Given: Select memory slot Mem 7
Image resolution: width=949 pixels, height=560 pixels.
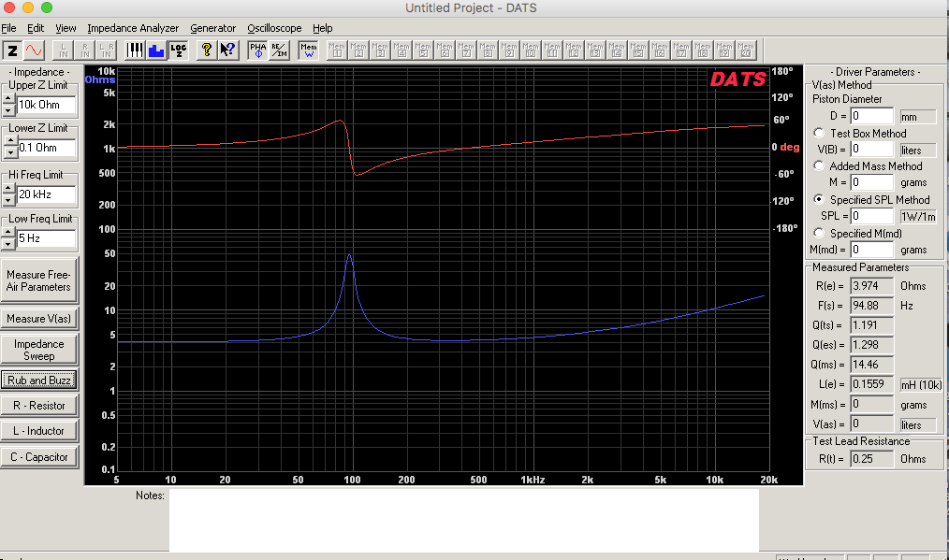Looking at the screenshot, I should pyautogui.click(x=466, y=50).
